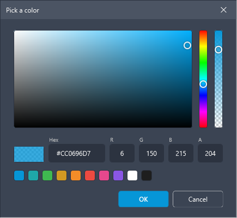Choose the green preset swatch
The height and width of the screenshot is (218, 237).
pos(47,175)
